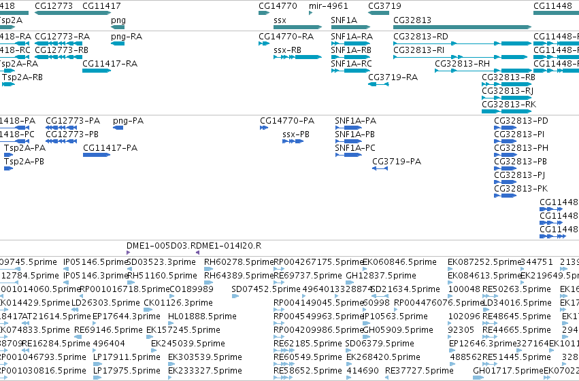Click the CG12773 gene feature

click(72, 13)
